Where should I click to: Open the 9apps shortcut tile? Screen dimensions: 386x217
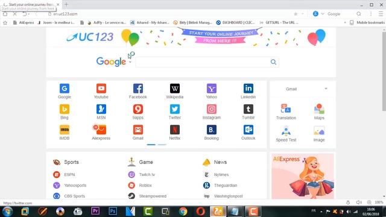tap(138, 112)
